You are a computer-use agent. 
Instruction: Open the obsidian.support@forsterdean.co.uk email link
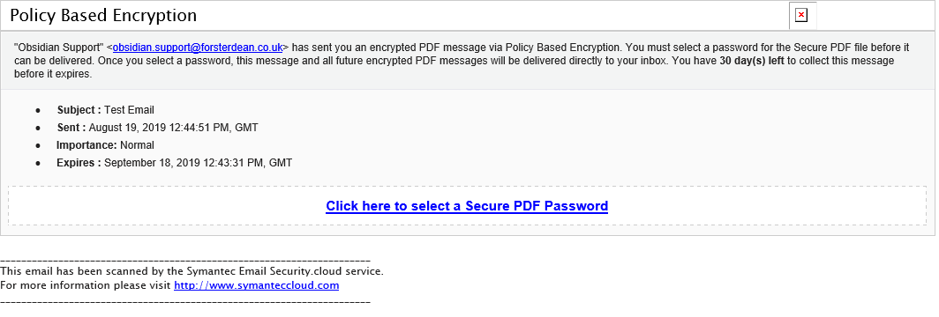click(x=198, y=48)
